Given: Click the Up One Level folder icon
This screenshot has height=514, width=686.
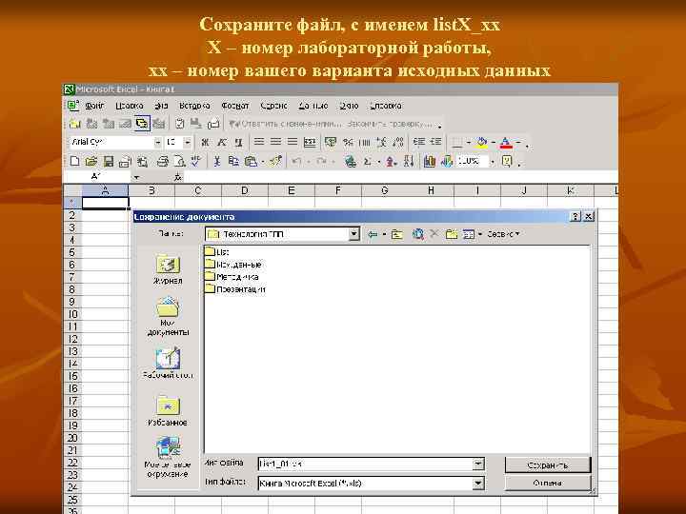Looking at the screenshot, I should click(396, 234).
